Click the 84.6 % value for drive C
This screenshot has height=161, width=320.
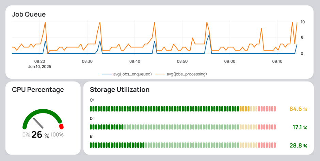click(x=298, y=109)
